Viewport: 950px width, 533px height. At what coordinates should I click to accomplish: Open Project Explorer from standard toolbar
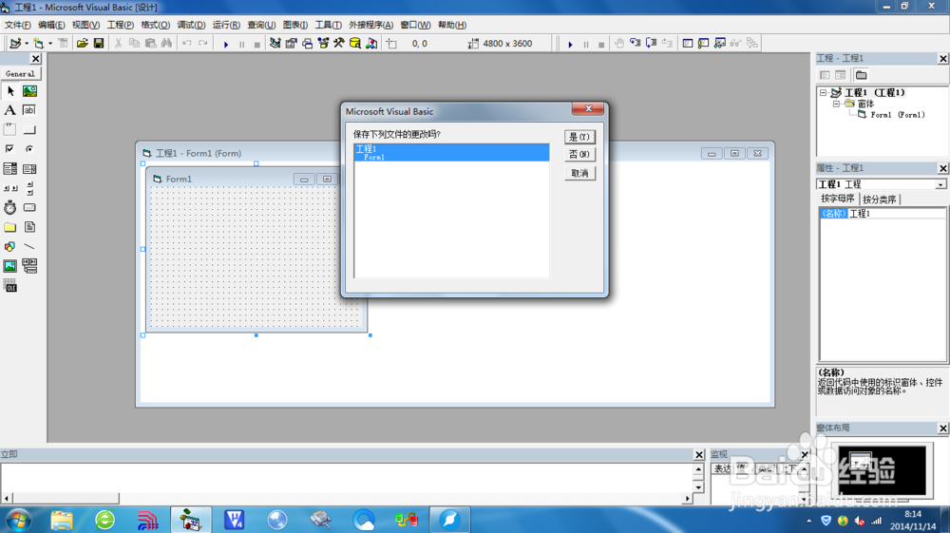pyautogui.click(x=275, y=43)
